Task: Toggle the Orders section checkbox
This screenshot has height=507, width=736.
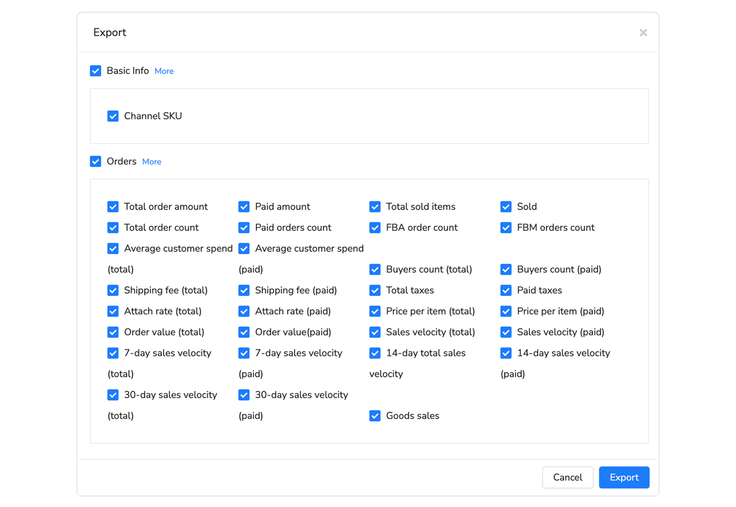Action: pos(95,161)
